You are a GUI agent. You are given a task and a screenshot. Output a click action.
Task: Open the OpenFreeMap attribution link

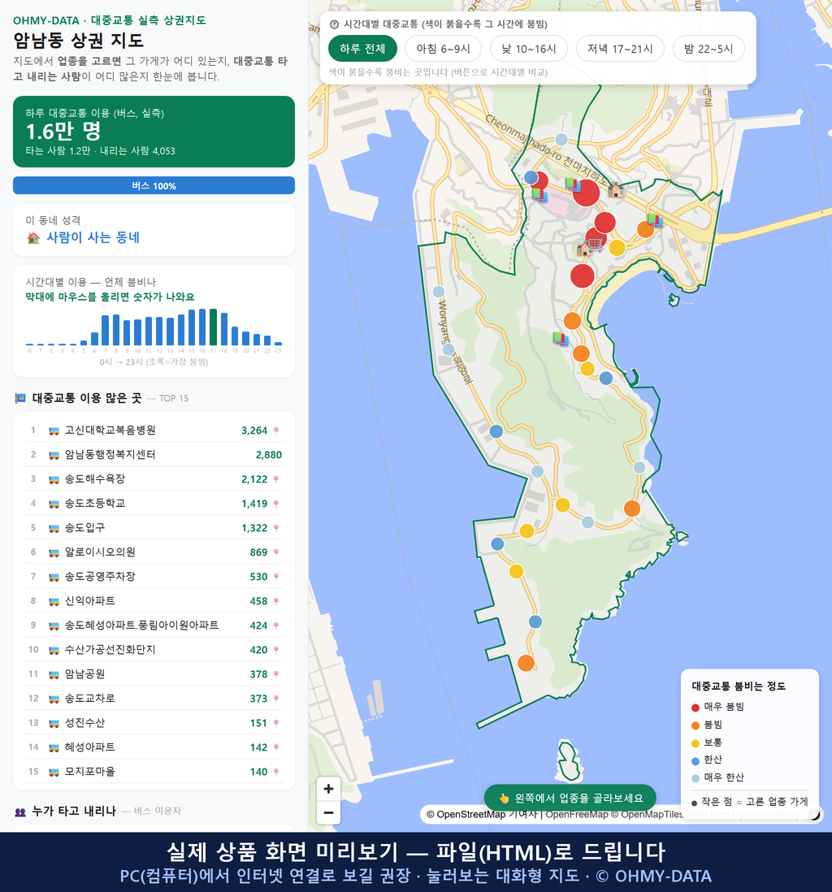[x=577, y=815]
